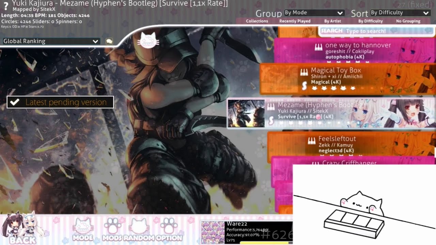Click the Magical (4K) difficulty label

326,82
